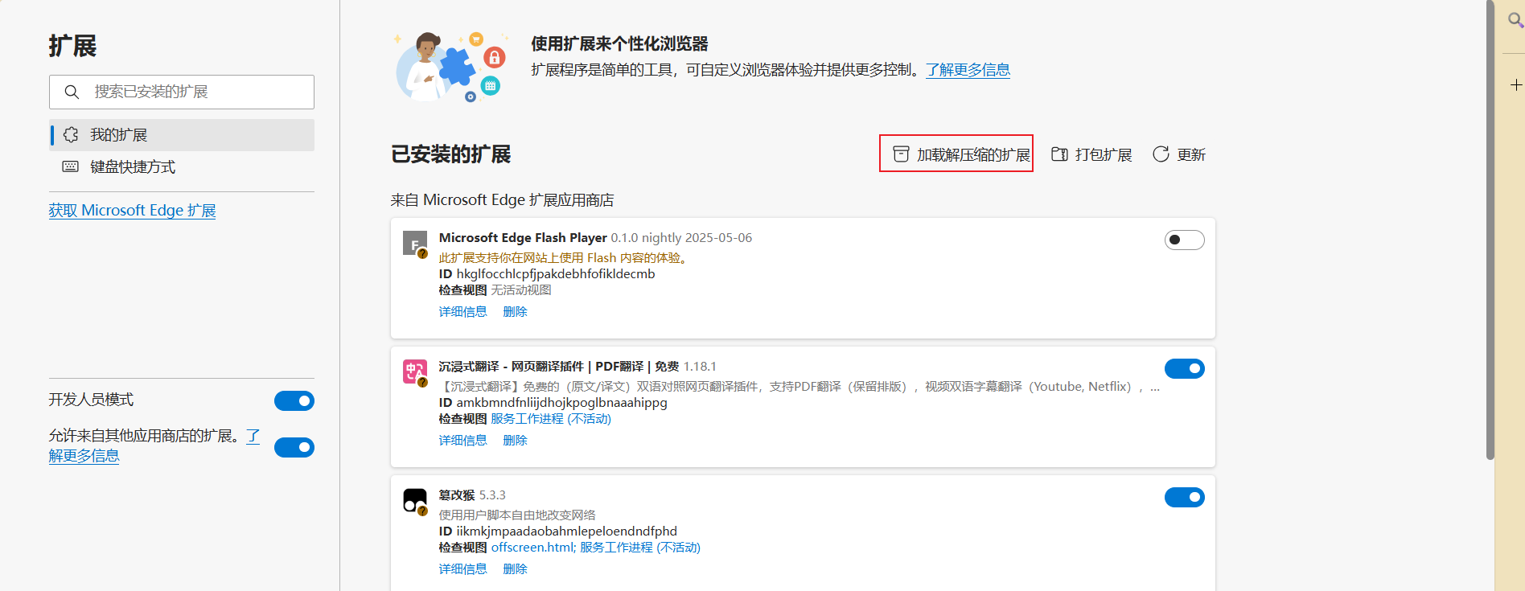Open the Get Microsoft Edge extensions link
The width and height of the screenshot is (1525, 591).
click(132, 211)
